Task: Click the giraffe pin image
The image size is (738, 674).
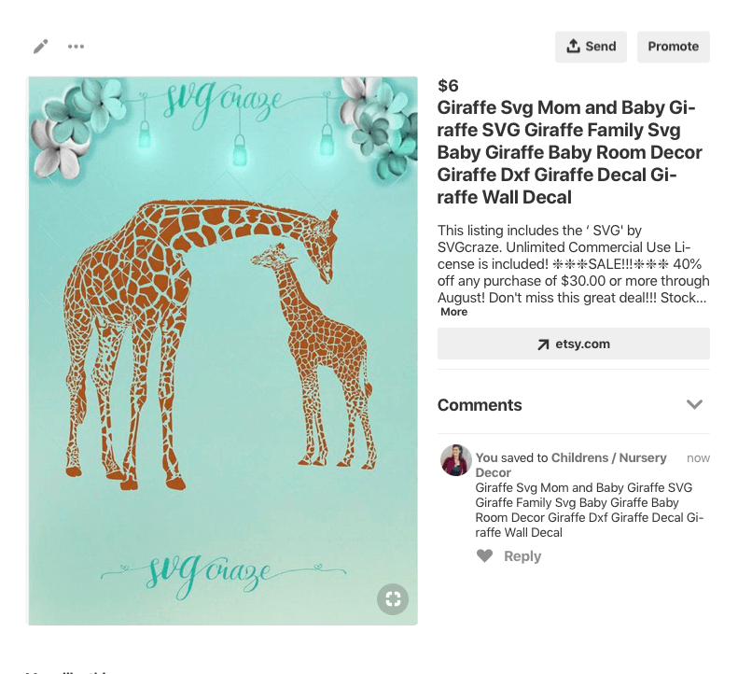Action: tap(223, 350)
